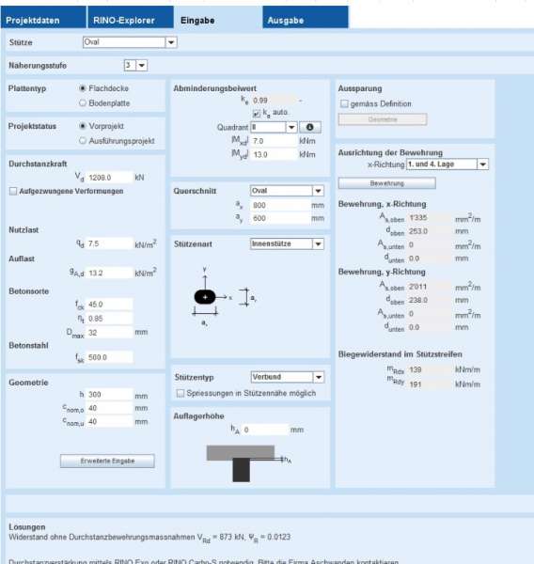Click the ay 600 dimension field
This screenshot has width=534, height=564.
[x=280, y=218]
